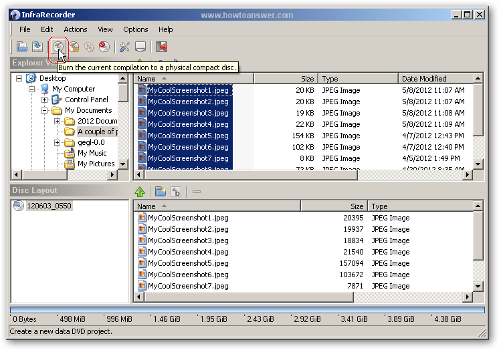This screenshot has height=350, width=499.
Task: Open the File menu
Action: point(25,29)
